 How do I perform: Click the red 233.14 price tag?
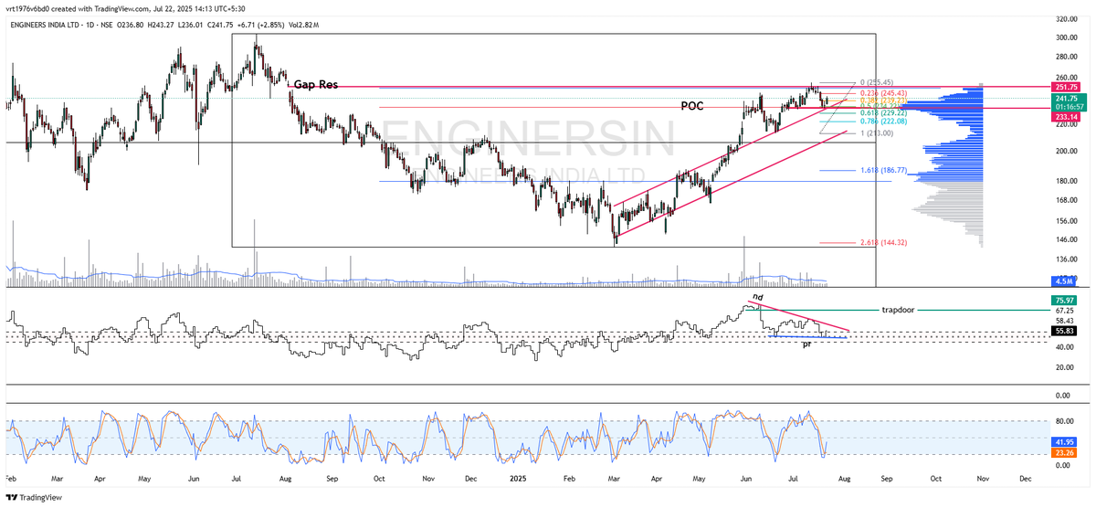(1066, 117)
